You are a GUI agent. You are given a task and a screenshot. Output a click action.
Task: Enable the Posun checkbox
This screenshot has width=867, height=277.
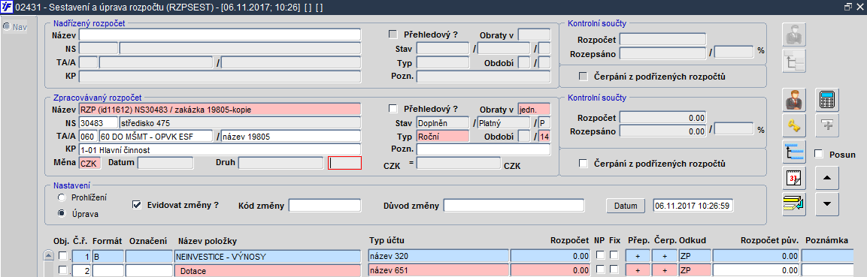click(x=820, y=155)
